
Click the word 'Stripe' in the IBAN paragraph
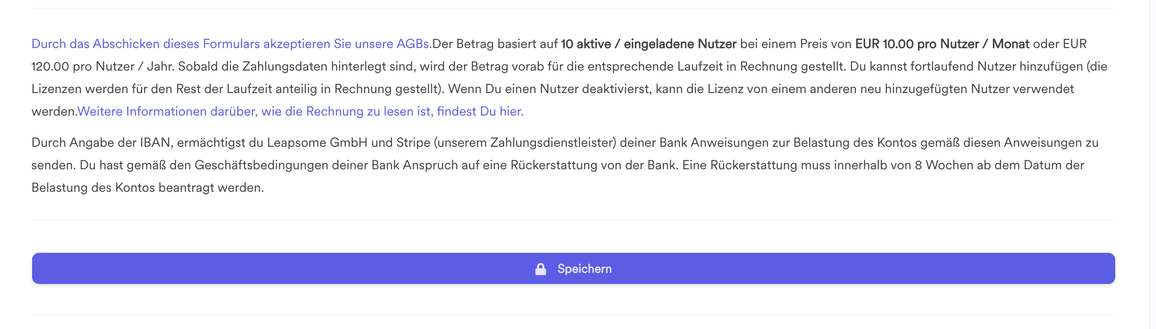[x=413, y=142]
